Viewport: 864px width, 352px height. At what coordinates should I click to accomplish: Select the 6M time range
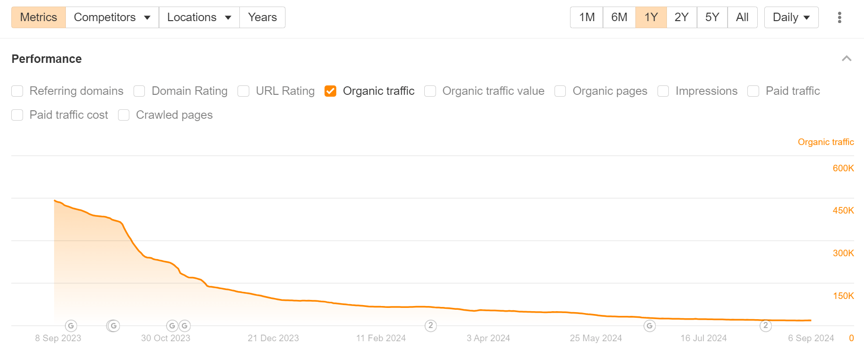pyautogui.click(x=619, y=17)
